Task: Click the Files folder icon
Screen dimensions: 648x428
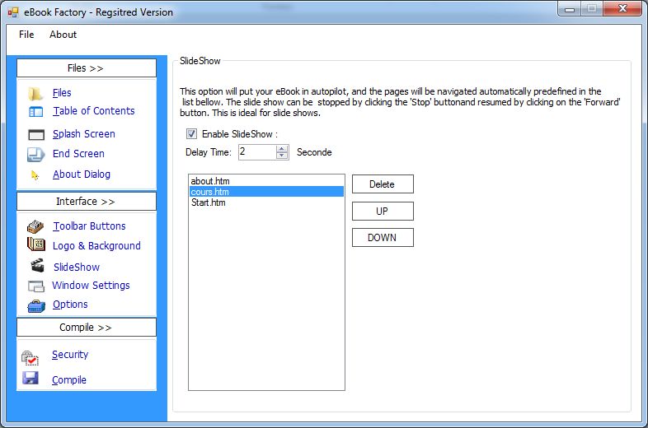Action: [x=35, y=94]
